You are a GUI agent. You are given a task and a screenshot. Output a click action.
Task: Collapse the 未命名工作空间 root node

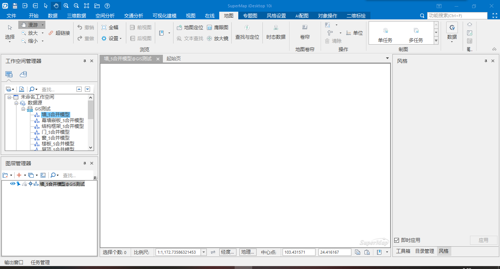(x=9, y=97)
